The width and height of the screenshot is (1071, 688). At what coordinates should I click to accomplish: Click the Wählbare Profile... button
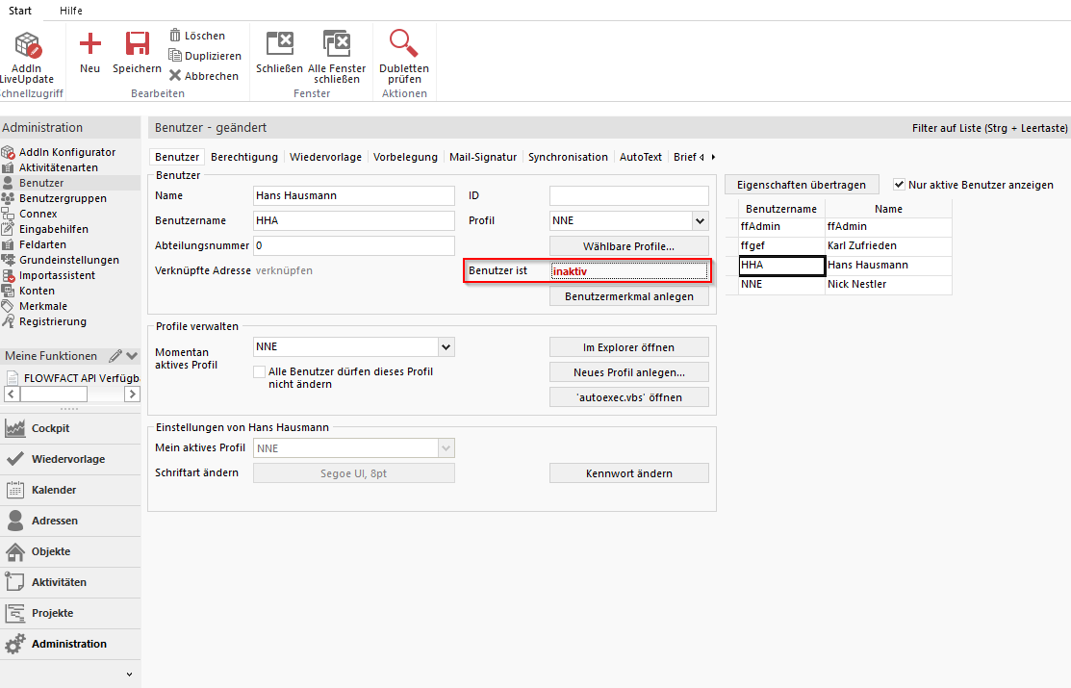(x=628, y=246)
